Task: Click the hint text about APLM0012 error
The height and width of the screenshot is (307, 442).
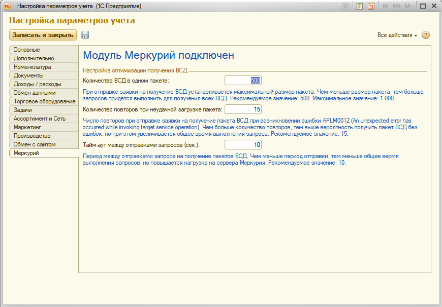Action: [250, 127]
